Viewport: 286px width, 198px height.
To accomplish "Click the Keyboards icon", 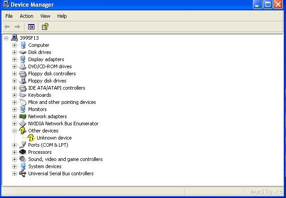I will [x=23, y=95].
